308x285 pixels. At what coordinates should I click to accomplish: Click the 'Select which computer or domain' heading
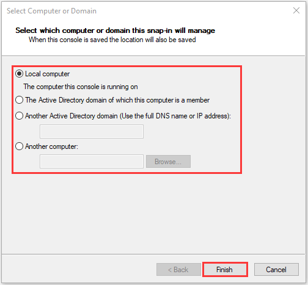click(x=116, y=31)
